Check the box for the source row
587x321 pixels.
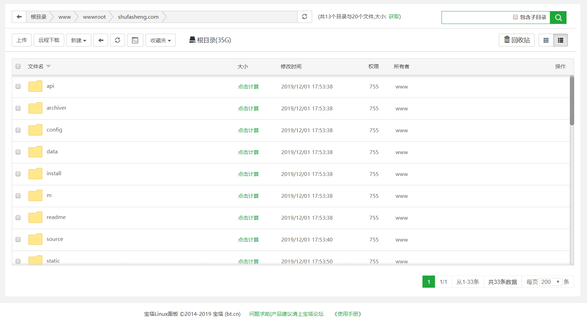[18, 239]
